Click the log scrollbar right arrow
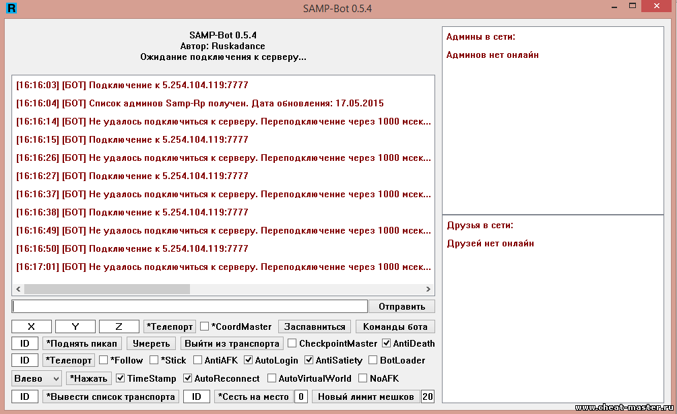Viewport: 677px width, 414px height. (428, 289)
